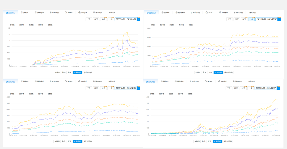287x149 pixels.
Task: Open date dropdown arrow beside 2022/03/08 - 2023/02/27
Action: (x=278, y=88)
